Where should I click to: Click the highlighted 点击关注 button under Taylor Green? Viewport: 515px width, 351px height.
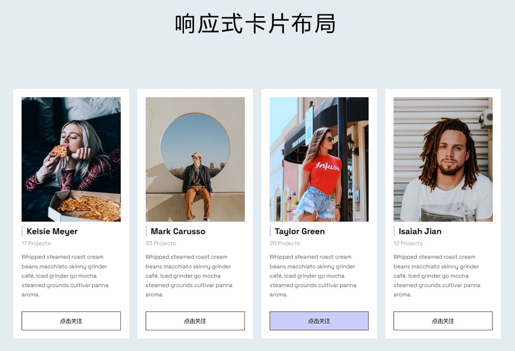(x=319, y=321)
